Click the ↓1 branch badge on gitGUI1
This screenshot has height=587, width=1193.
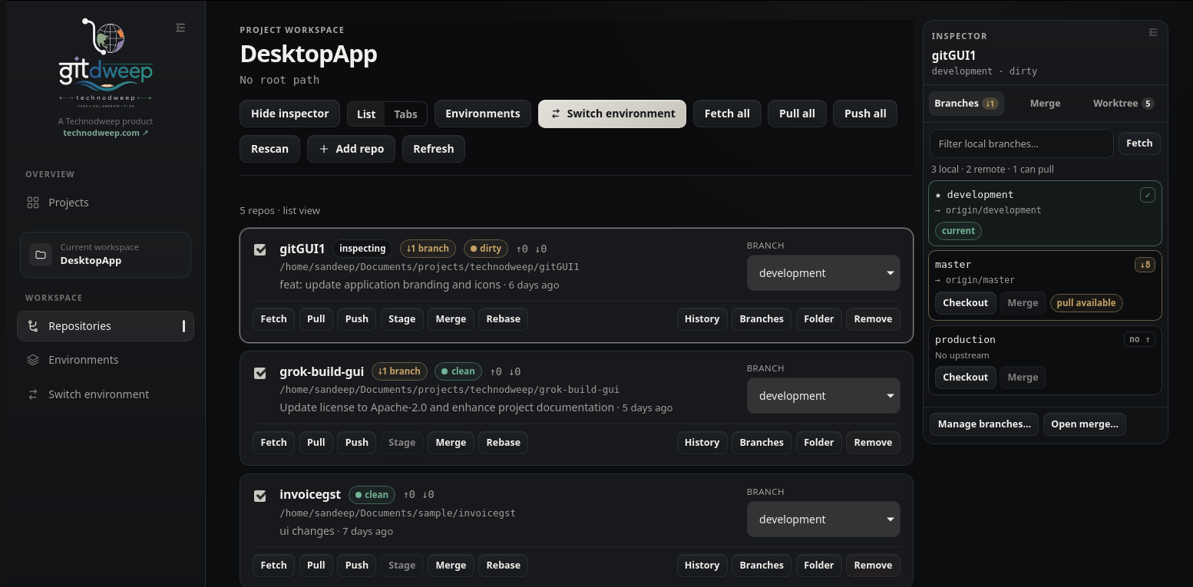[428, 249]
